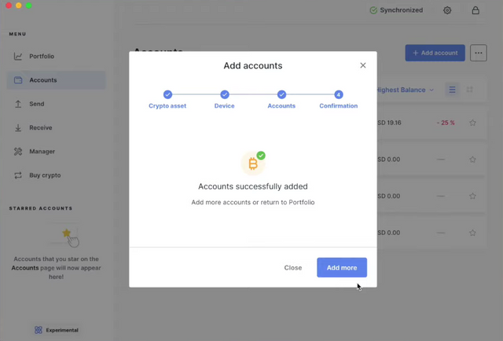This screenshot has height=341, width=503.
Task: Open the Receive menu item
Action: (40, 127)
